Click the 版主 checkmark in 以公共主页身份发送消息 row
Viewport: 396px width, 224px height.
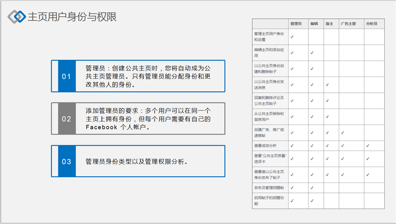[327, 84]
